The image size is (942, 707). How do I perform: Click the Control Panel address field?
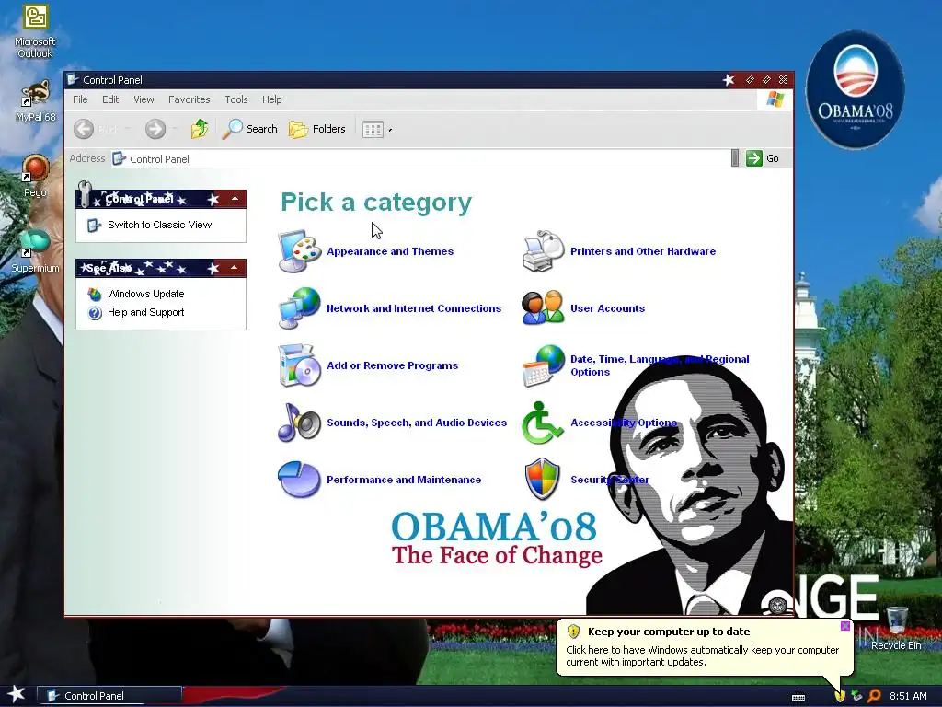click(x=420, y=158)
